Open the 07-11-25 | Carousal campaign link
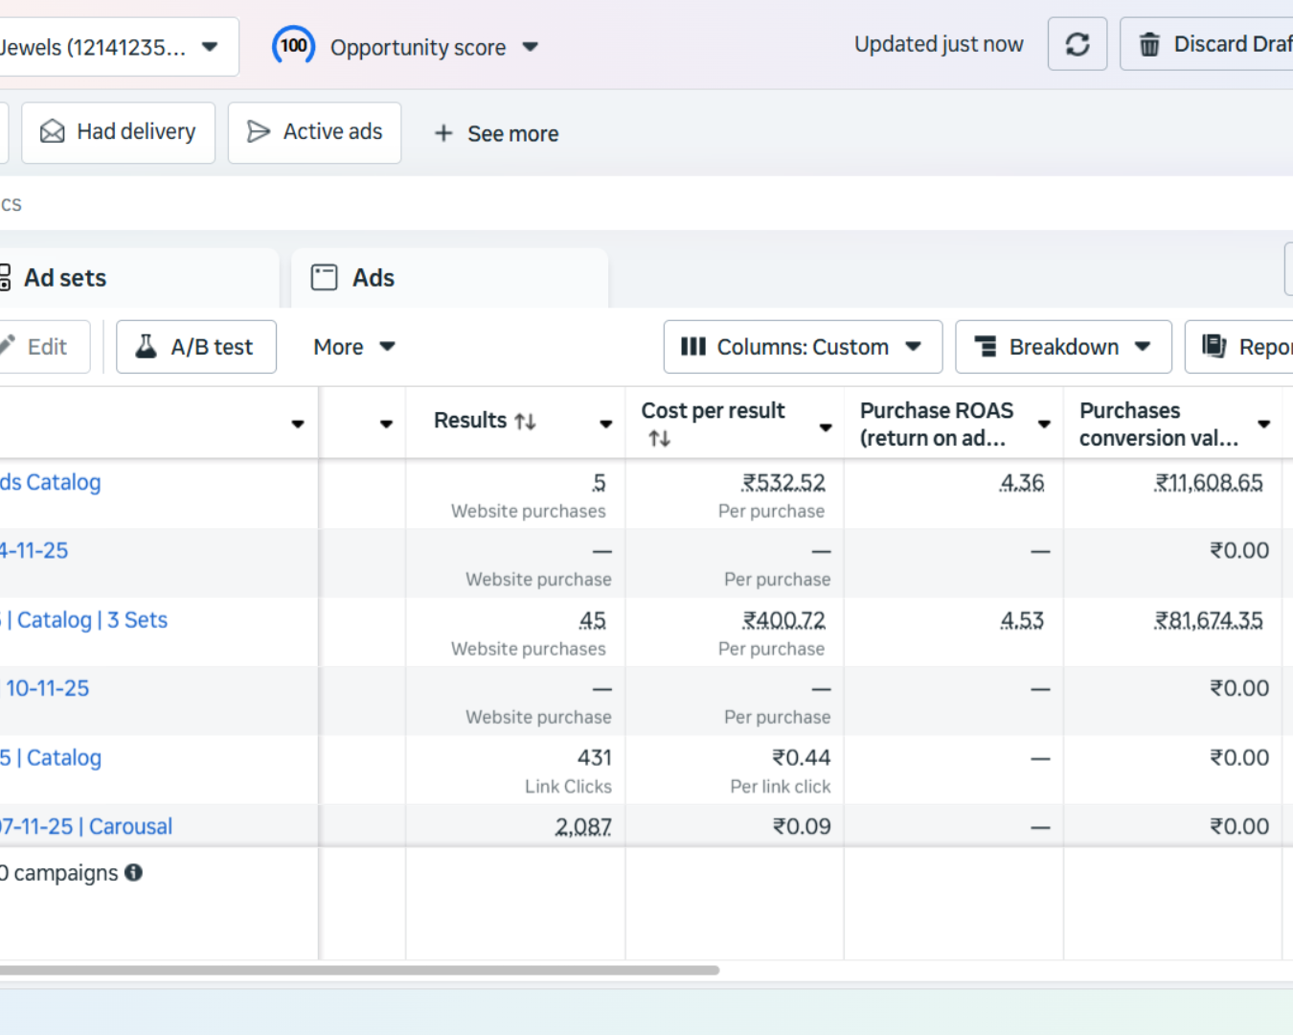 (86, 826)
